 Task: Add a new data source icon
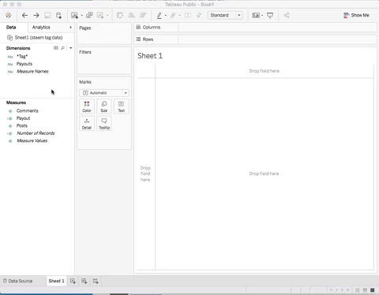pyautogui.click(x=58, y=15)
